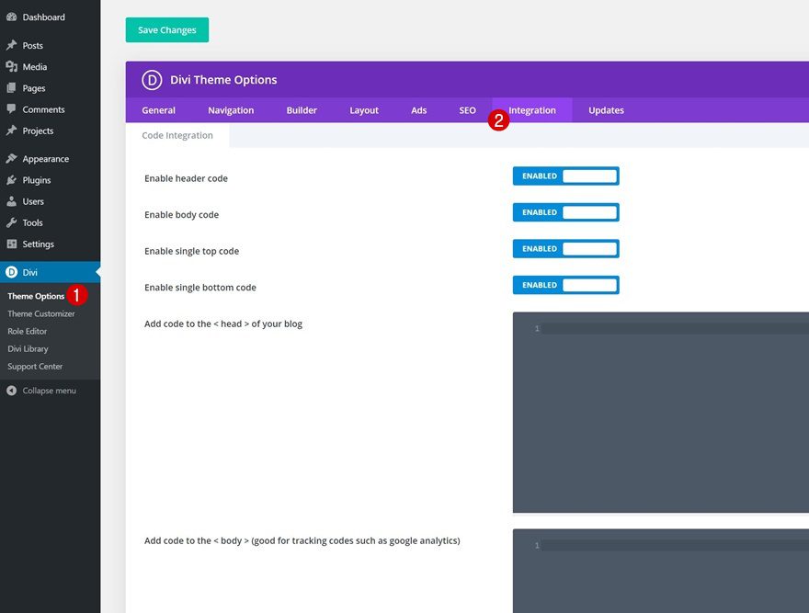Switch to the Updates tab
This screenshot has width=809, height=613.
[x=606, y=110]
